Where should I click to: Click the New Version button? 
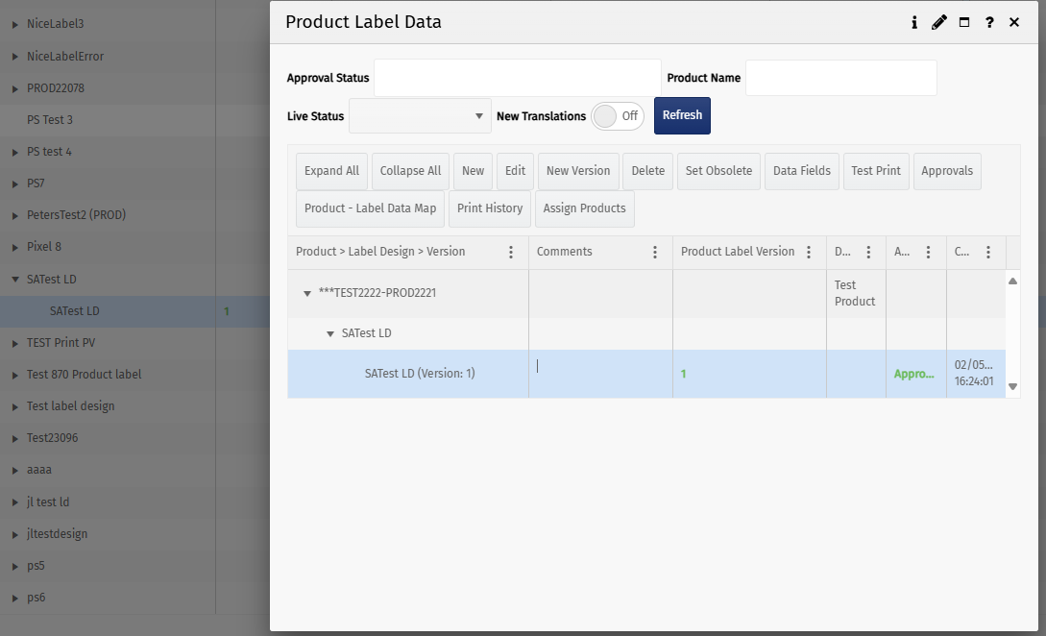(x=578, y=171)
